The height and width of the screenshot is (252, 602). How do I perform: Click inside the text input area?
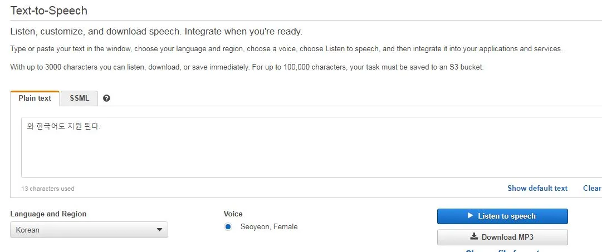tap(311, 147)
